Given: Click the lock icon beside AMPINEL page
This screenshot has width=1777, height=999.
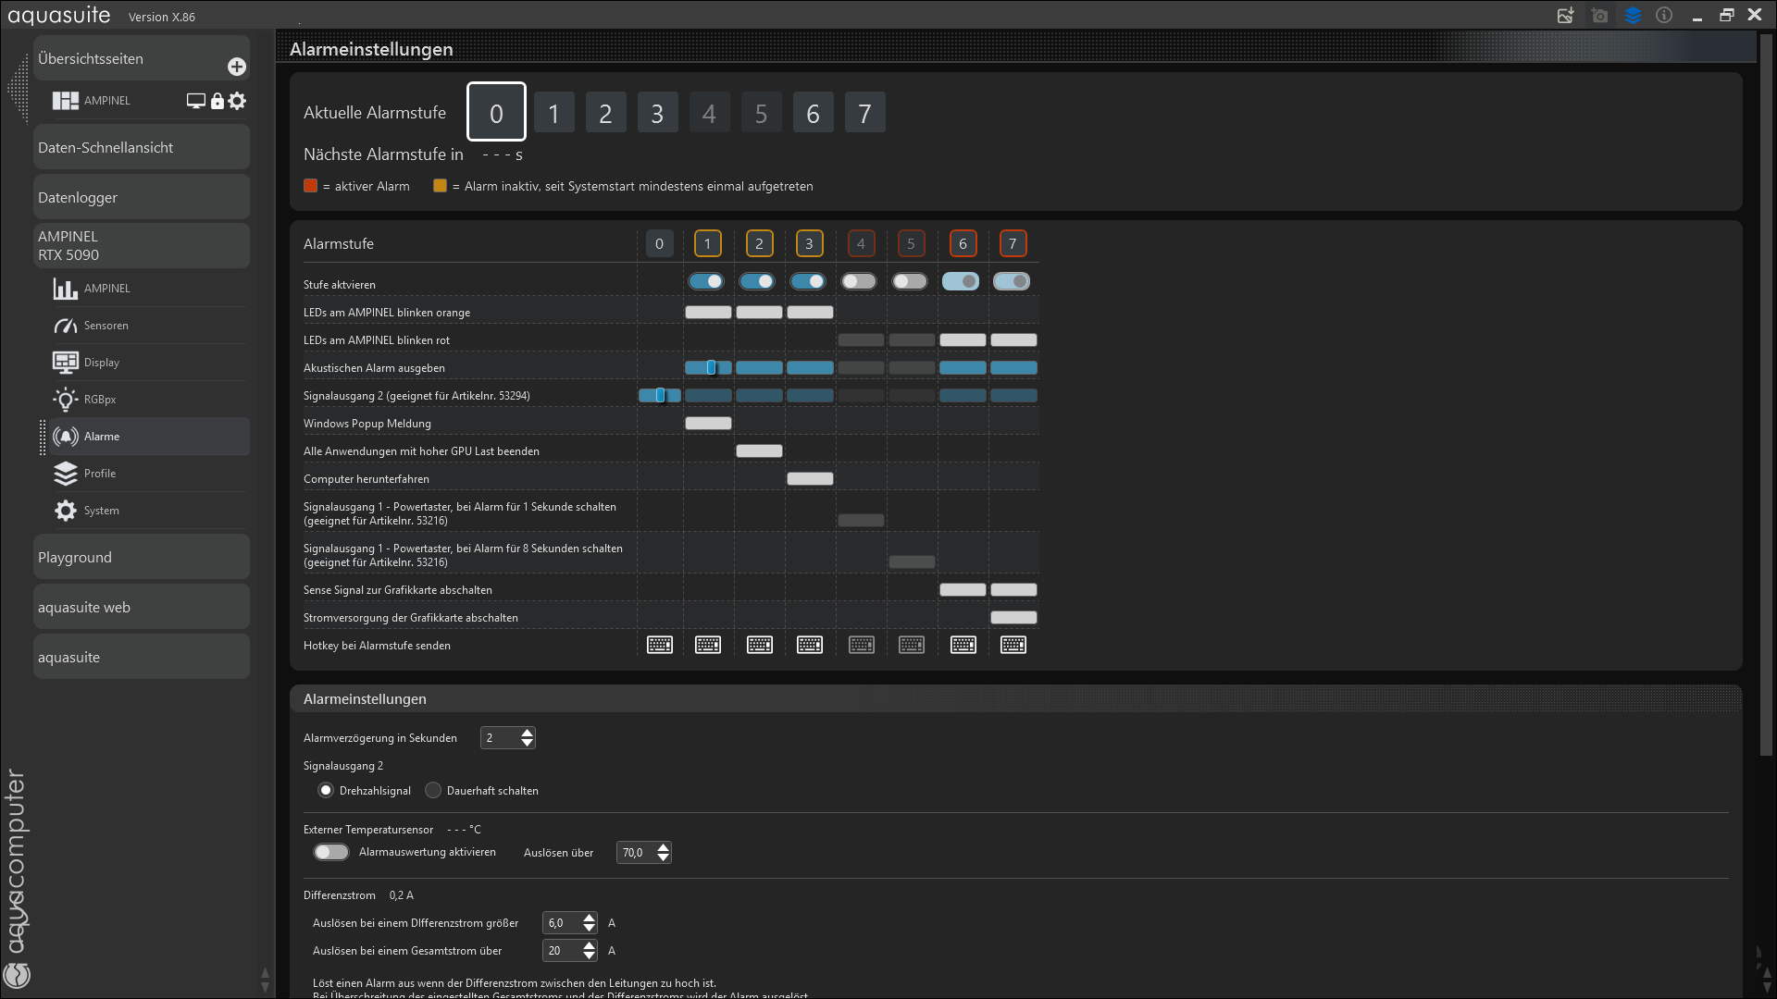Looking at the screenshot, I should pyautogui.click(x=217, y=101).
